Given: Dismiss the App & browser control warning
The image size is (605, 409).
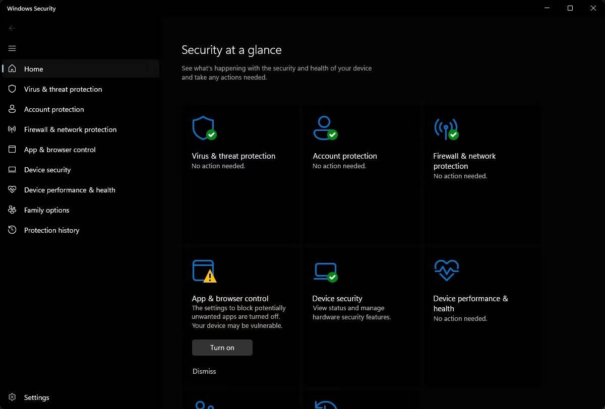Looking at the screenshot, I should (204, 371).
